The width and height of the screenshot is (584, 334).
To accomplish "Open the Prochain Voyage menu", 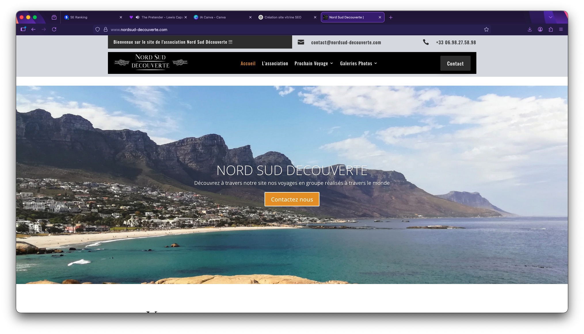I will [311, 63].
